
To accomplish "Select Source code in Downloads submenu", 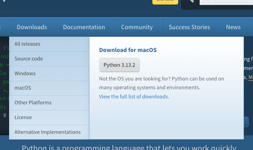I will coord(49,59).
